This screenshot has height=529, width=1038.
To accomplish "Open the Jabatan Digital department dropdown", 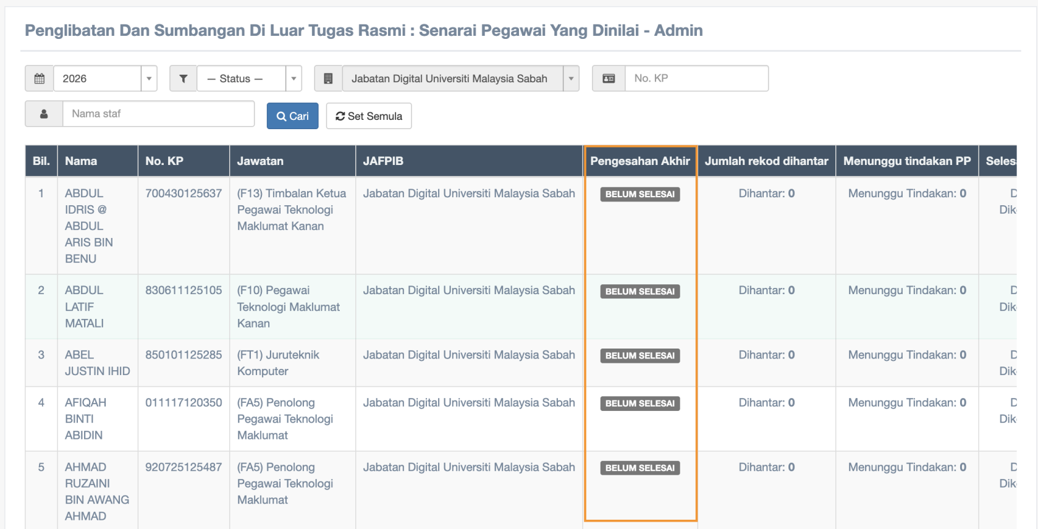I will [460, 78].
